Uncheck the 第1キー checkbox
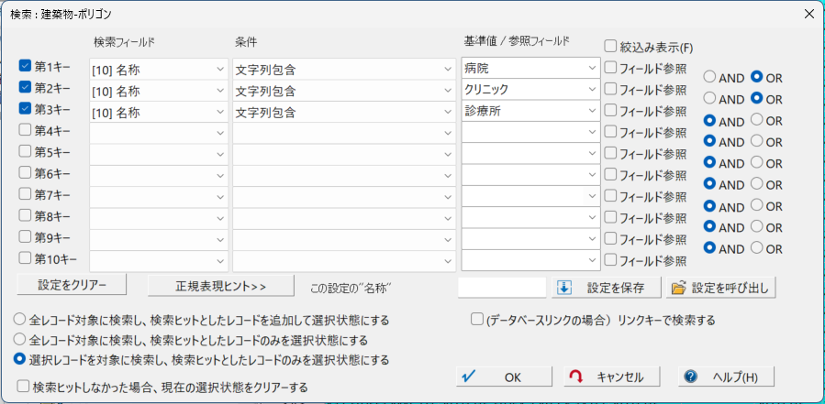The height and width of the screenshot is (404, 825). [26, 66]
